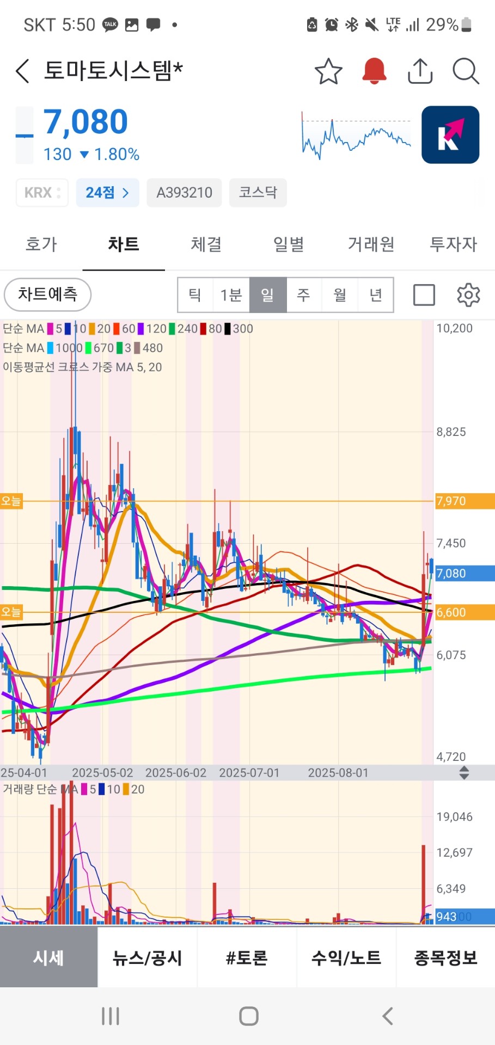Screen dimensions: 495x1045
Task: Tap the share upload icon
Action: 420,71
